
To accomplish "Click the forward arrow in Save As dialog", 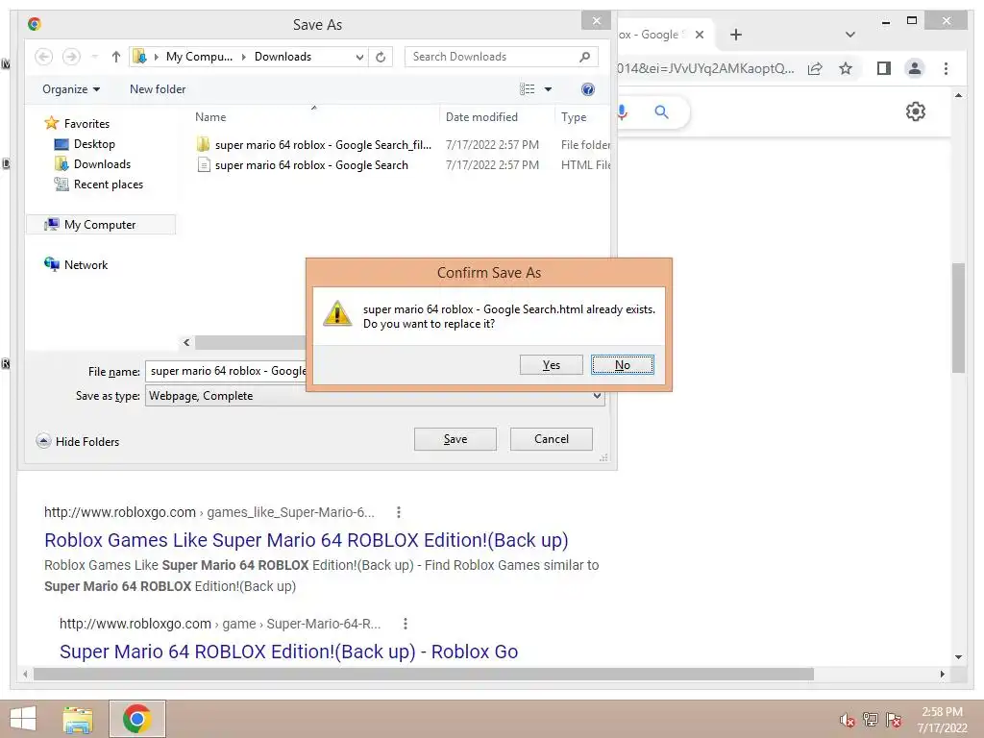I will point(71,57).
